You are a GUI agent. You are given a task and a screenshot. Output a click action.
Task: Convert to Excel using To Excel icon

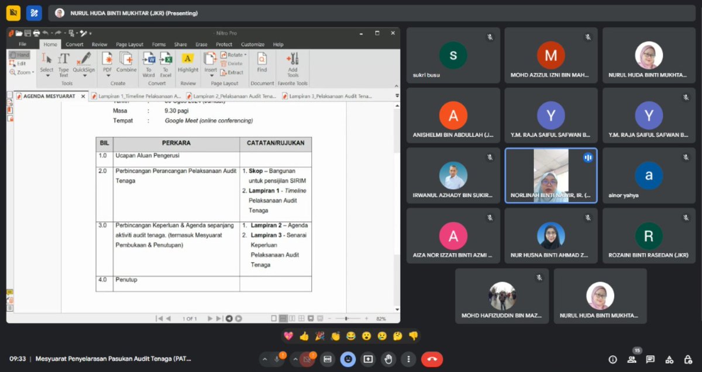[166, 64]
